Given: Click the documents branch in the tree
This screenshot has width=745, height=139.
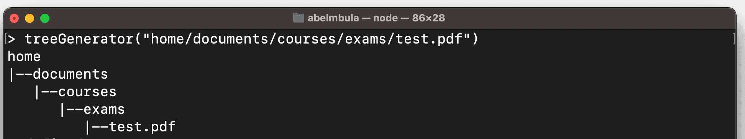Looking at the screenshot, I should 71,74.
